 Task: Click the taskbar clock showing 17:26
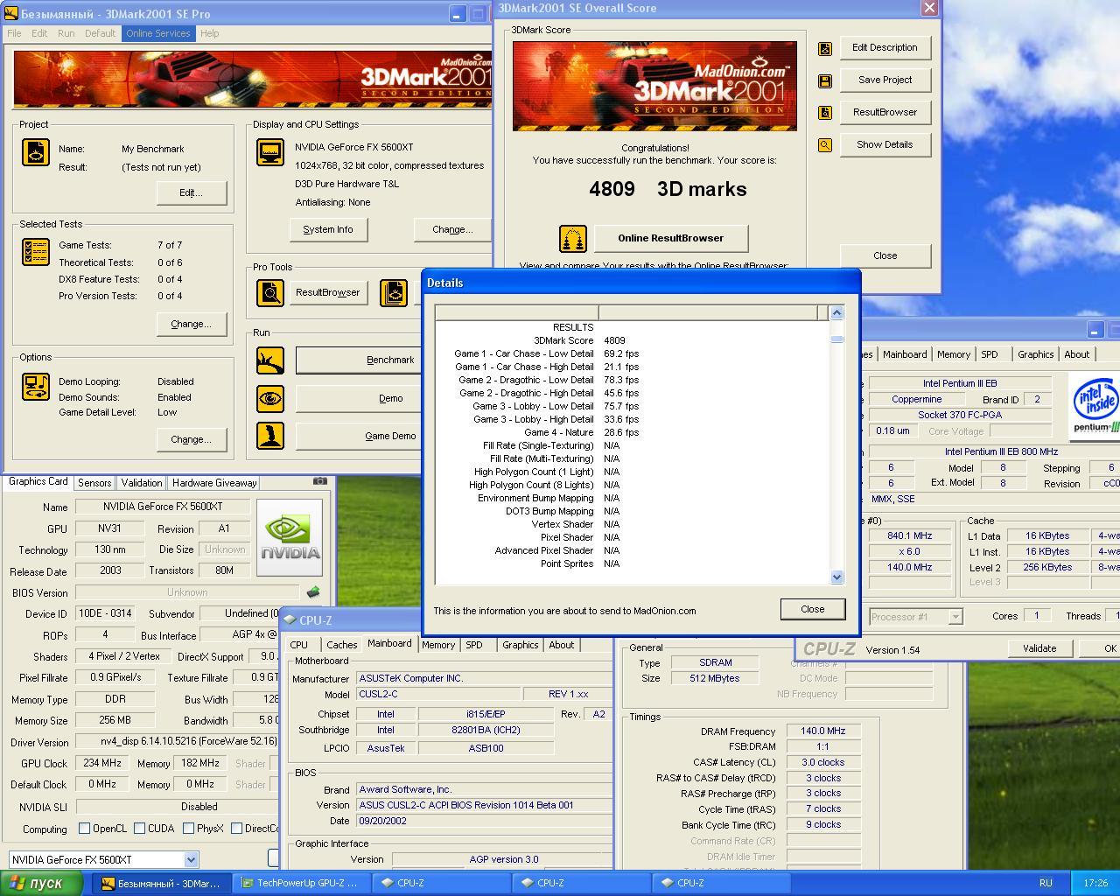pos(1095,883)
